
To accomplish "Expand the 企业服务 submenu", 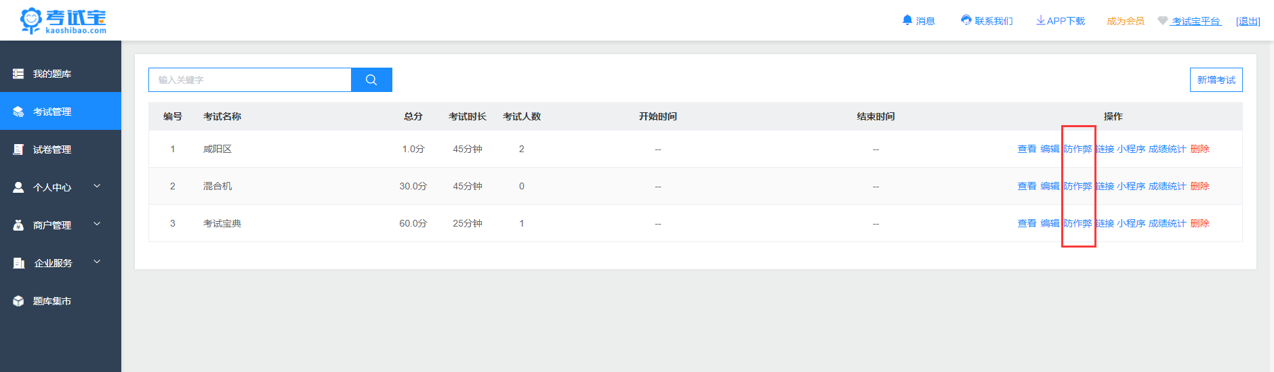I will (97, 262).
